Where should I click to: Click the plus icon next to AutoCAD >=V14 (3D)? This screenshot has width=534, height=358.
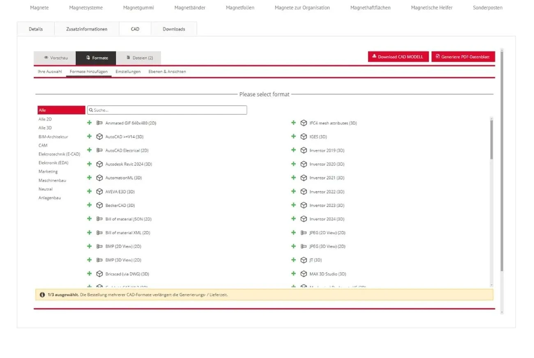[89, 137]
